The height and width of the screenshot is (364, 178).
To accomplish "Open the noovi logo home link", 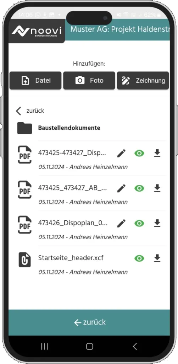I will tap(37, 31).
